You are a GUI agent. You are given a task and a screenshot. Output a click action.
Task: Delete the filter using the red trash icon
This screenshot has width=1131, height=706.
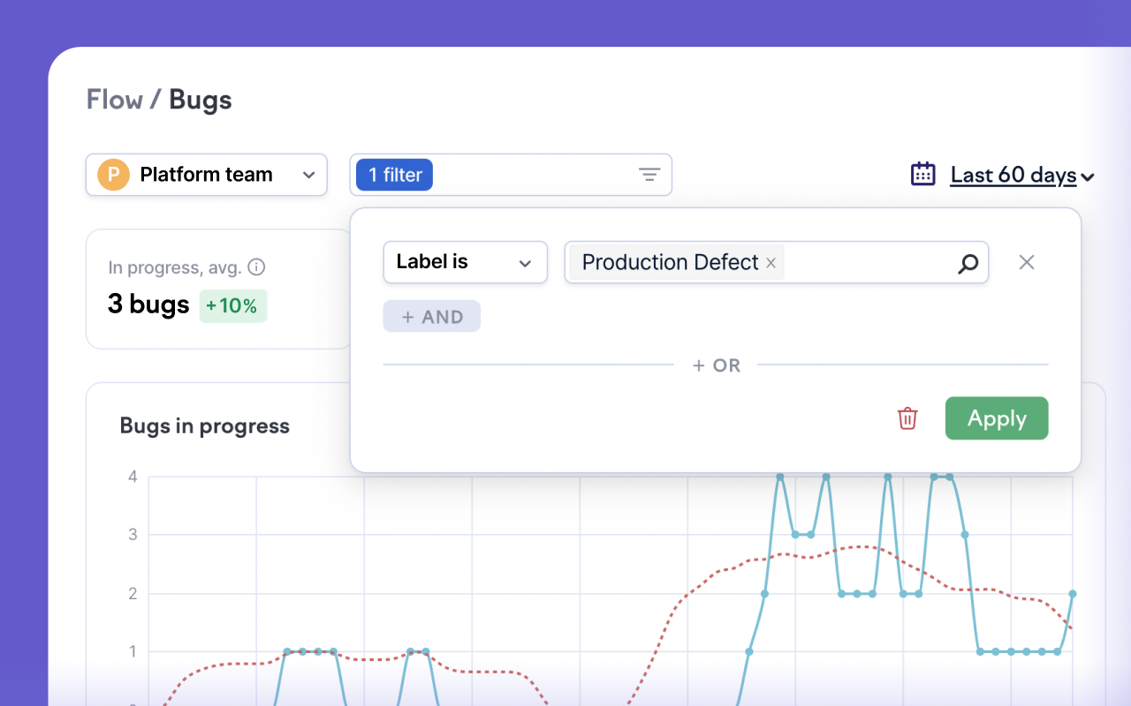pyautogui.click(x=907, y=418)
